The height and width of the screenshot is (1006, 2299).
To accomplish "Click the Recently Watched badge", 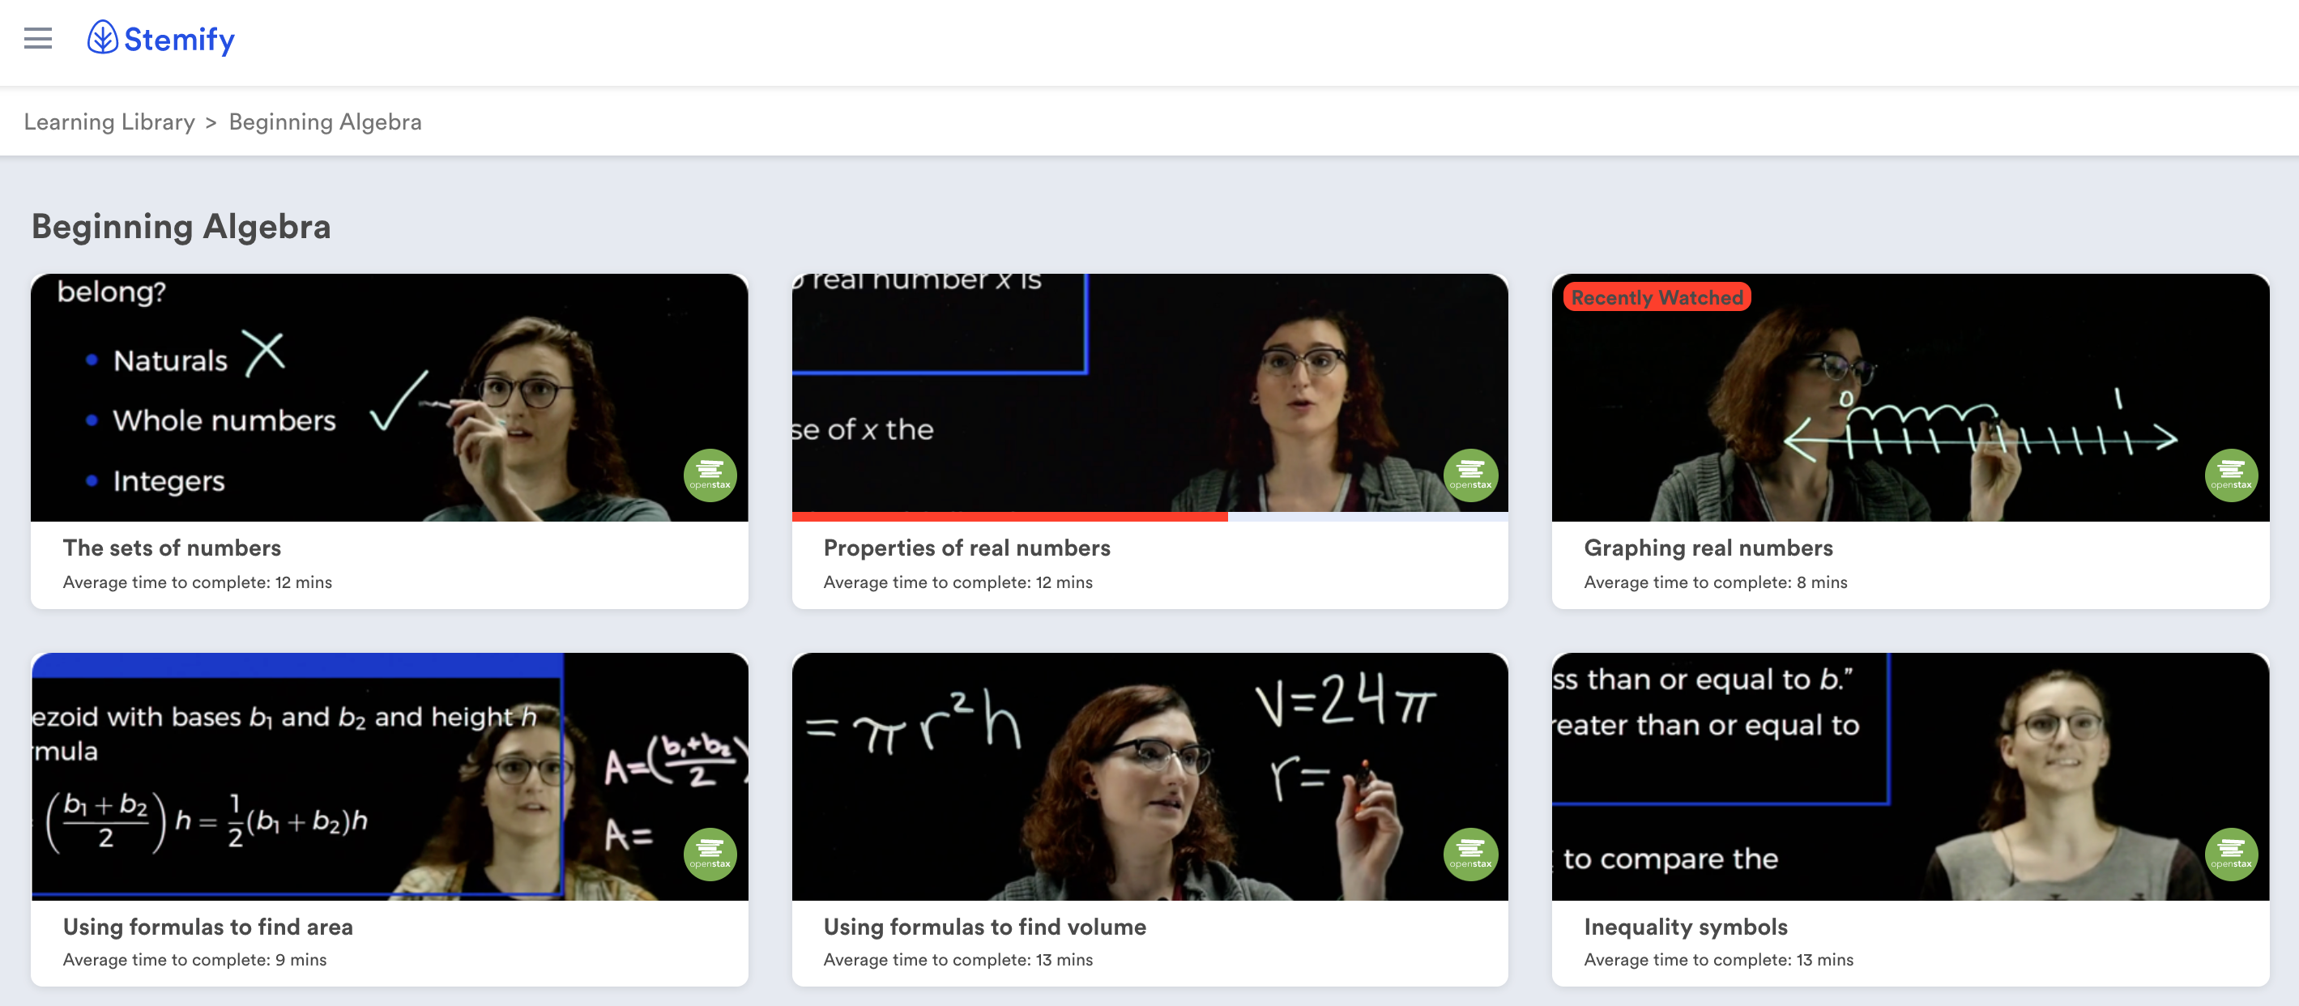I will [1657, 297].
